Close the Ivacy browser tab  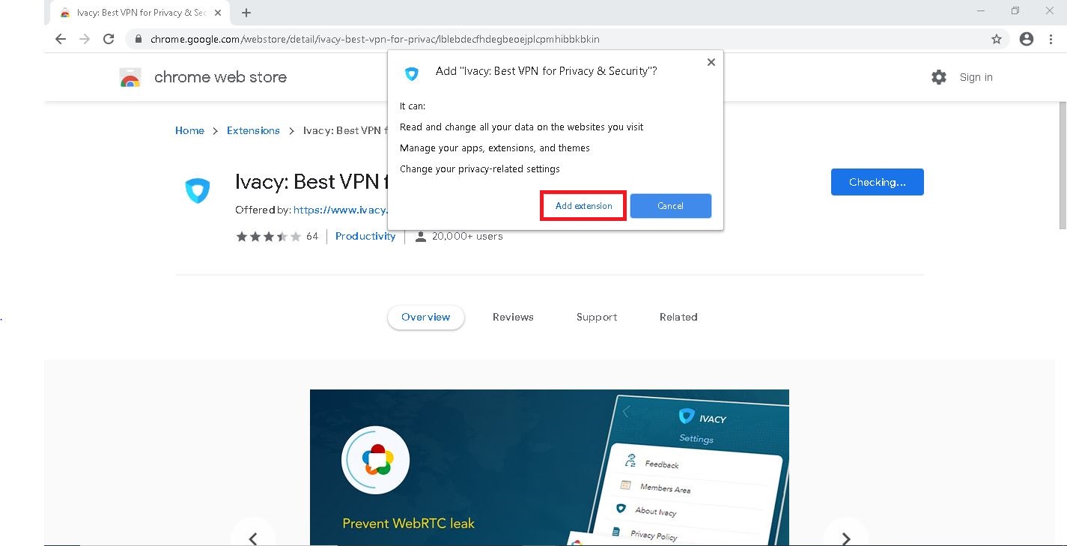pyautogui.click(x=218, y=13)
